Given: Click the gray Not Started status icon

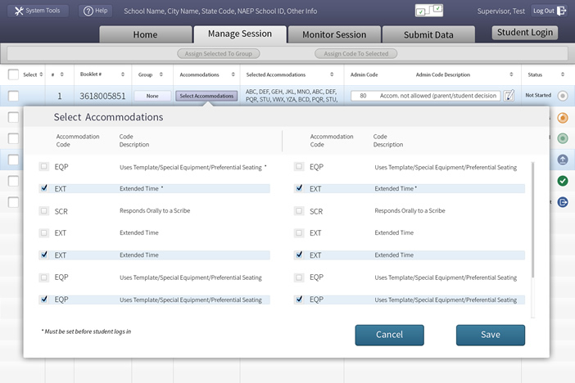Looking at the screenshot, I should coord(563,96).
